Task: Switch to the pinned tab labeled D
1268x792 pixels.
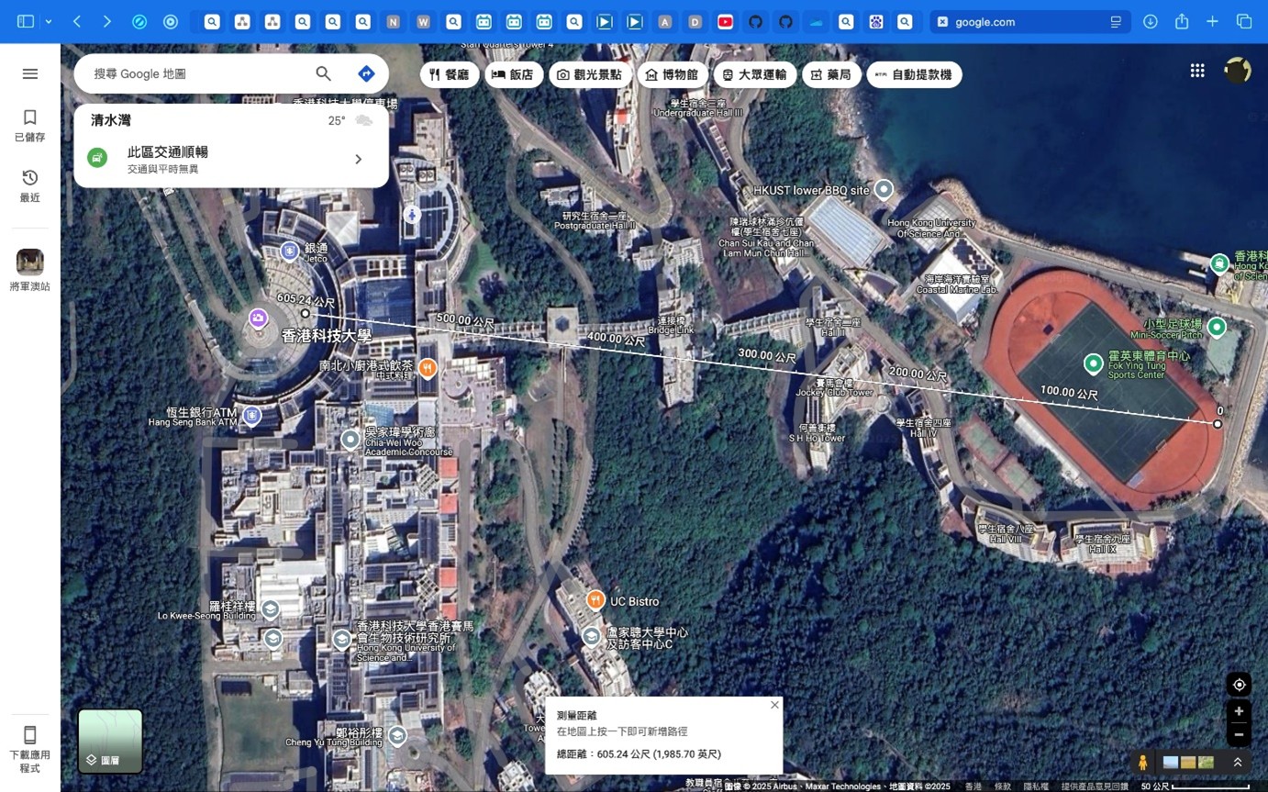Action: point(695,21)
